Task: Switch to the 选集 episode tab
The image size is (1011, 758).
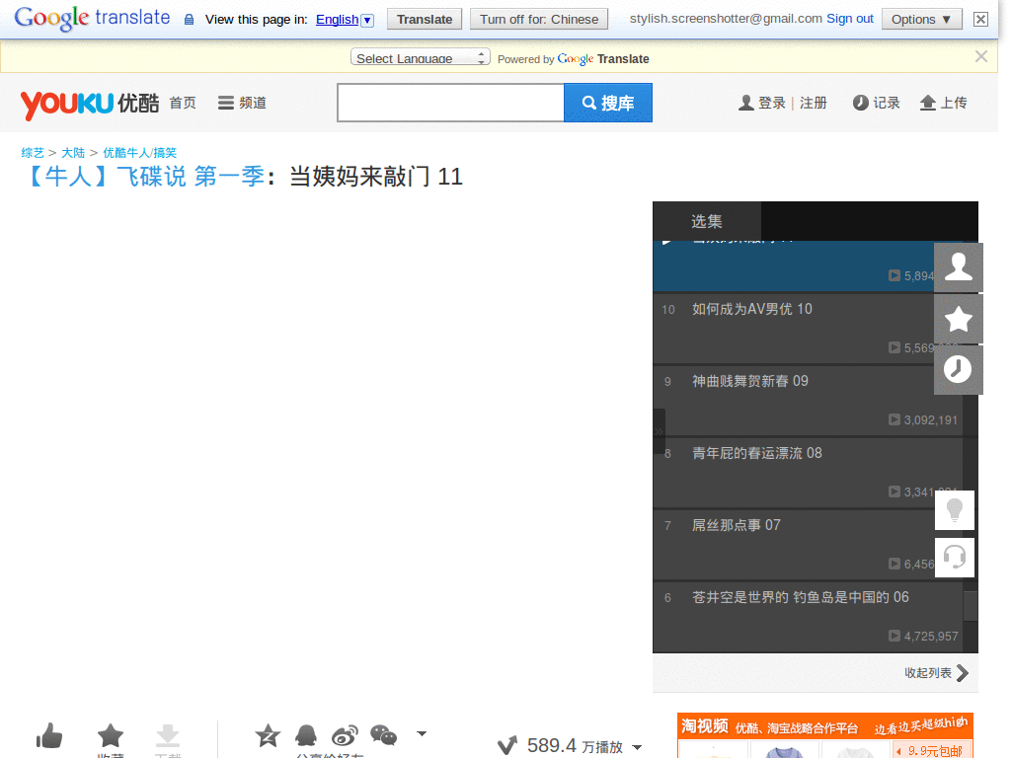Action: (707, 221)
